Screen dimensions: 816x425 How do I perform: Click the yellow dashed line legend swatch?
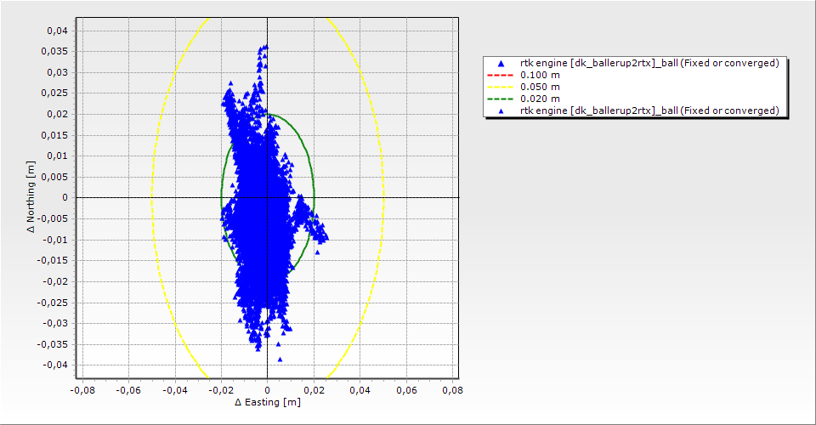500,87
